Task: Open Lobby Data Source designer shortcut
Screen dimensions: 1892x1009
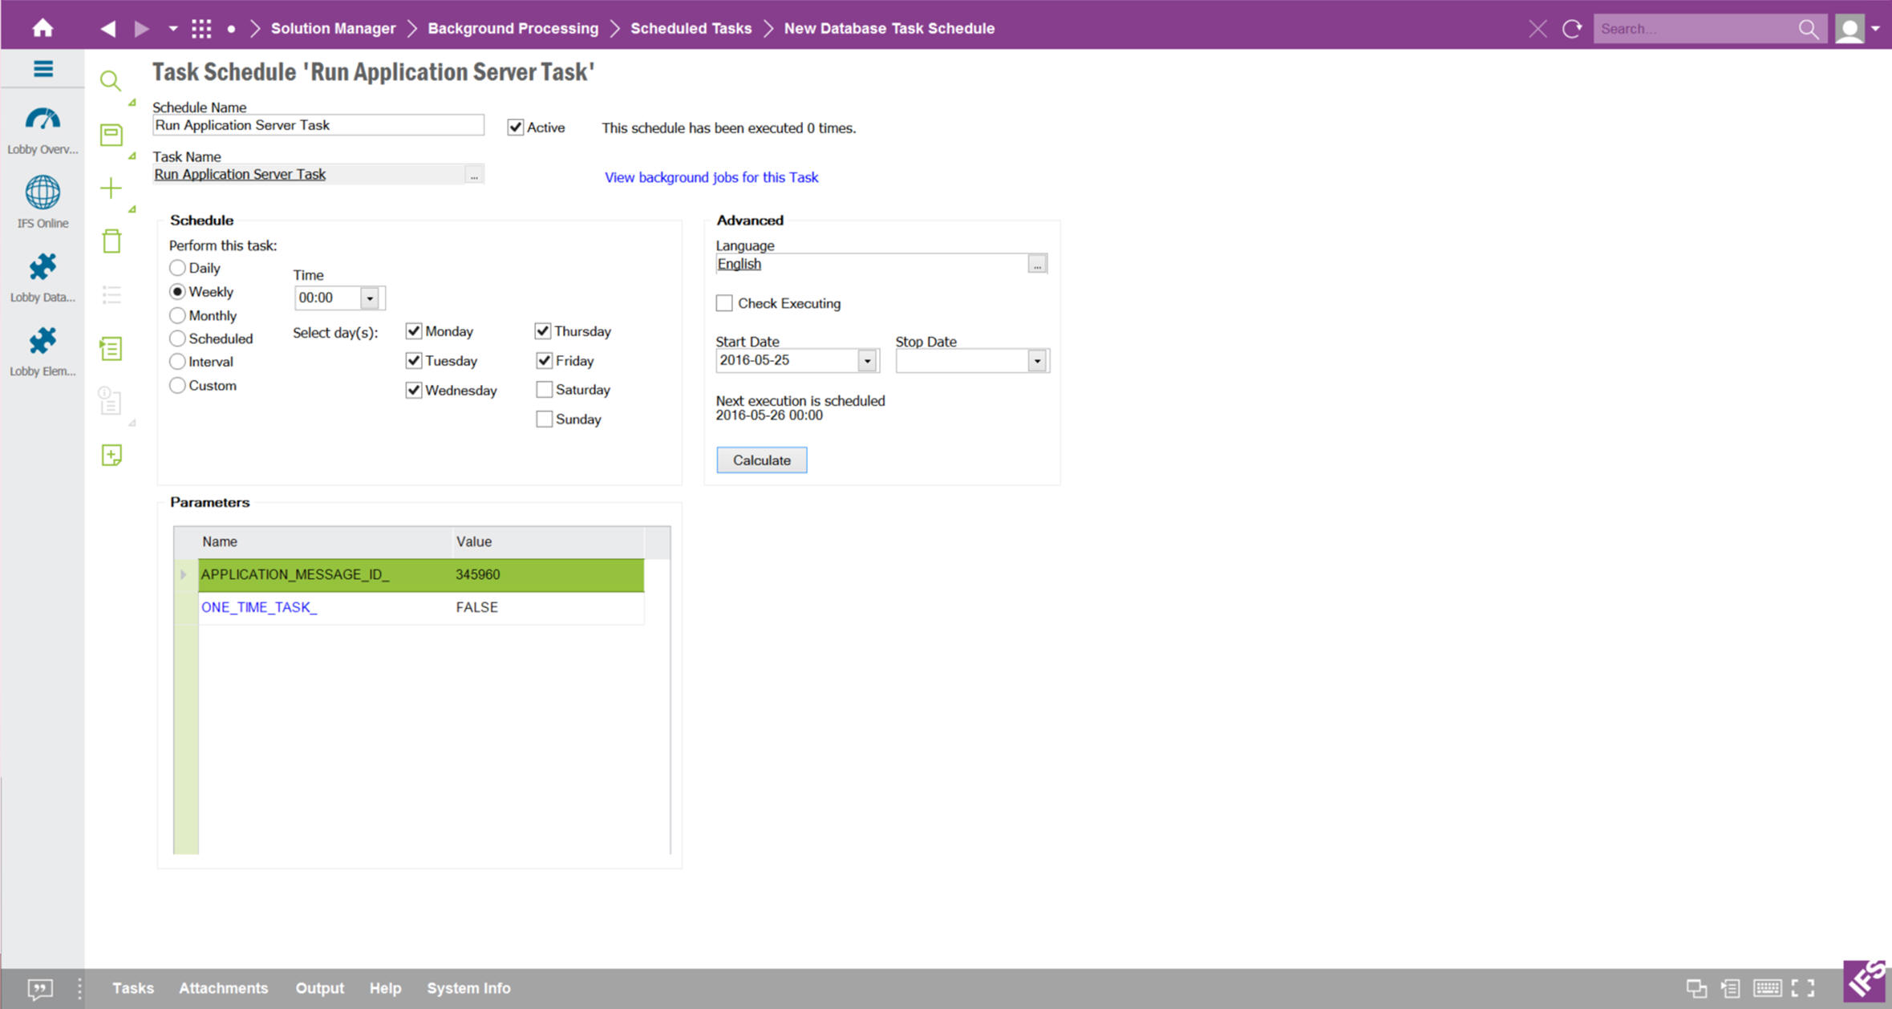Action: tap(43, 278)
